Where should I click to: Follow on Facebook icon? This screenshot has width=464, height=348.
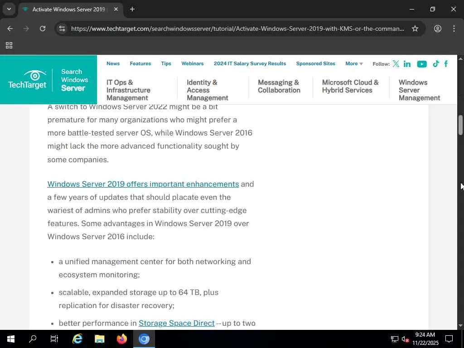pyautogui.click(x=446, y=63)
